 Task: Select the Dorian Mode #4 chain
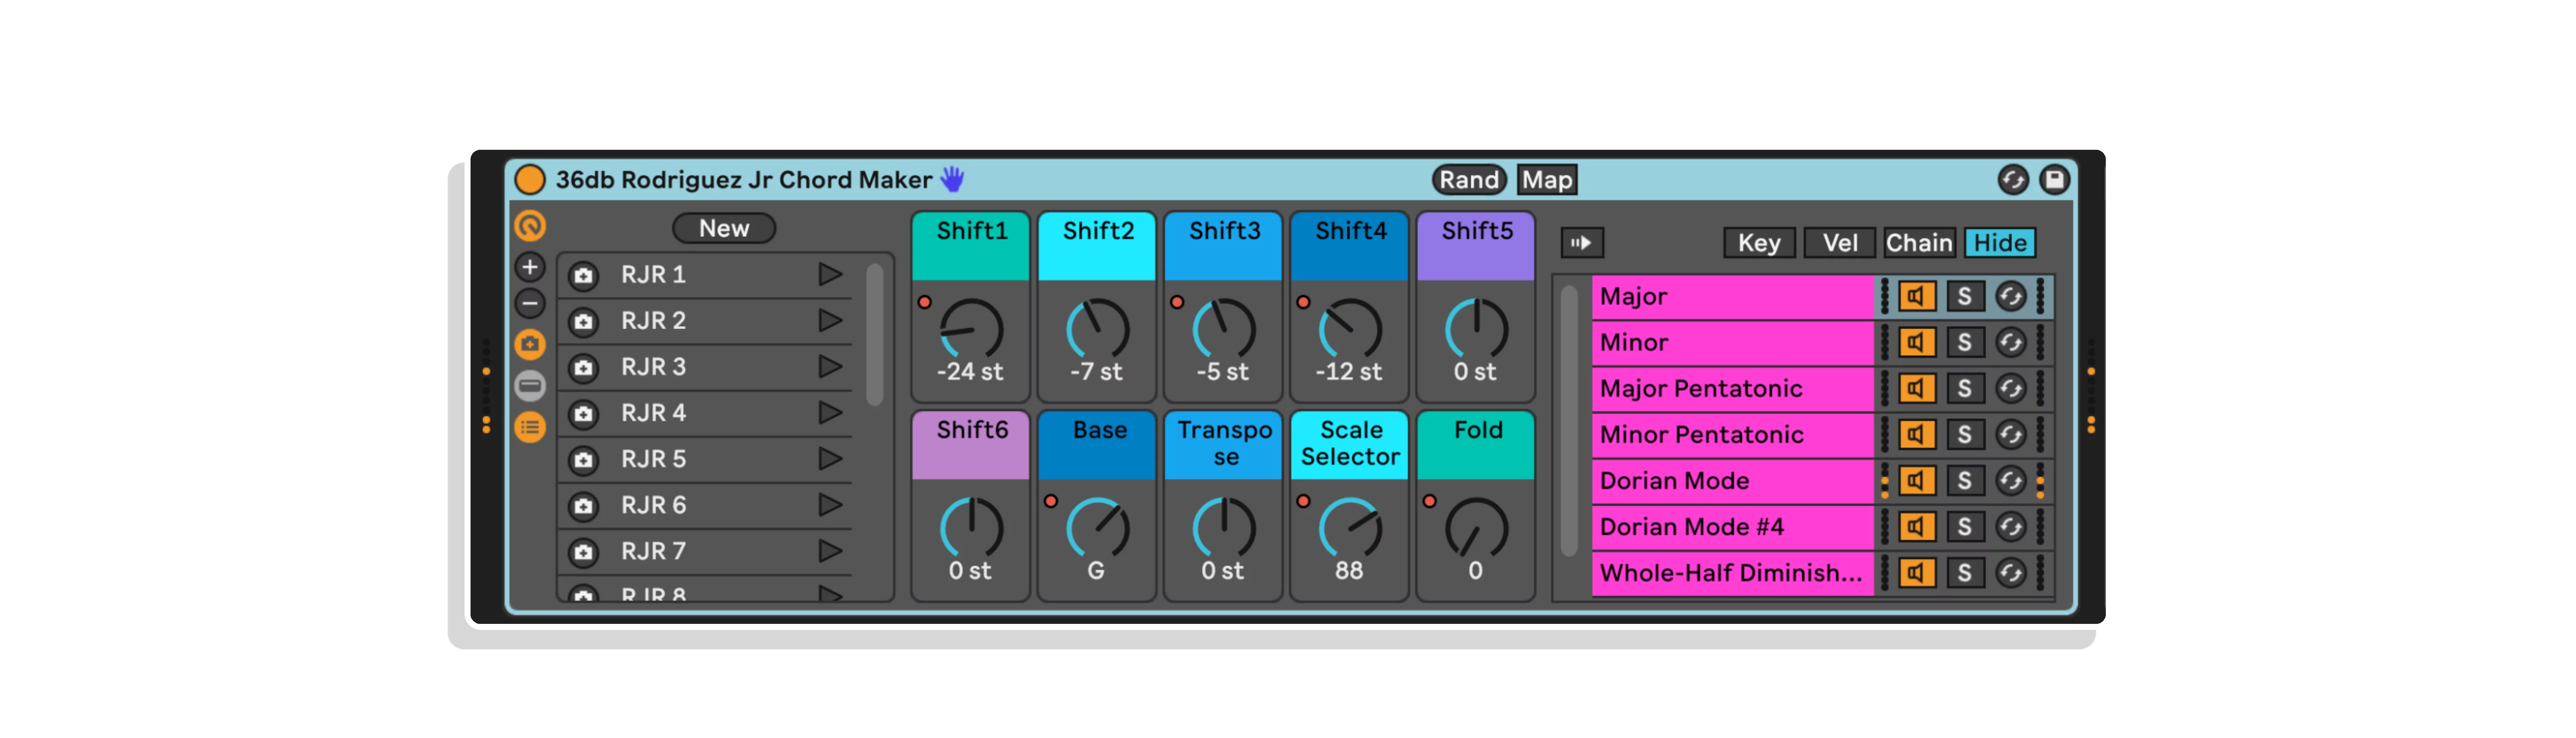click(1732, 527)
